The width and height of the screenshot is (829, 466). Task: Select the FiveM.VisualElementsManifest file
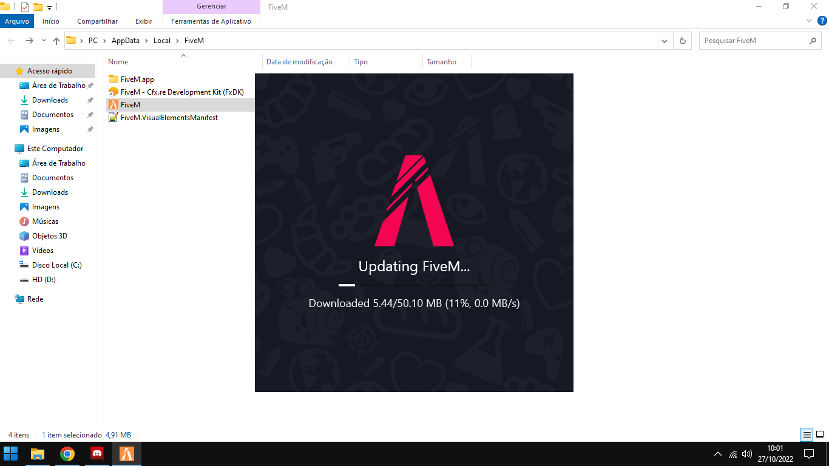(169, 118)
